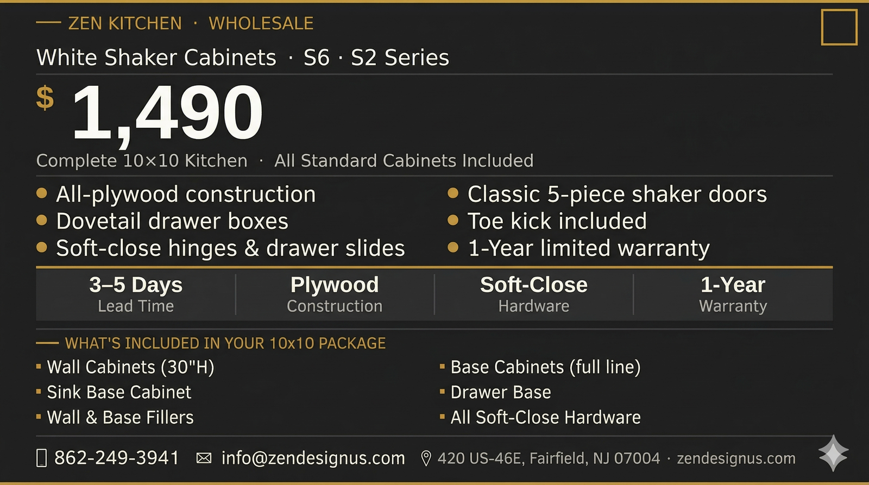Visit the zendesignus.com website link
Viewport: 869px width, 485px height.
click(x=736, y=459)
